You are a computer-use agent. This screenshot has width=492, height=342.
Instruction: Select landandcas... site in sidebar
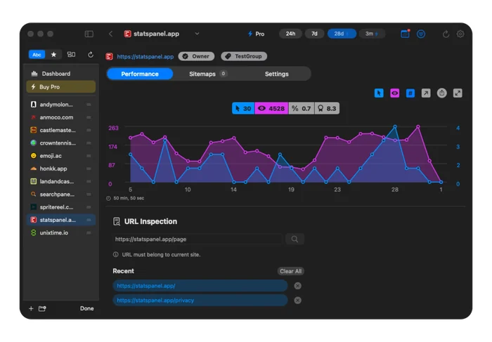(61, 181)
